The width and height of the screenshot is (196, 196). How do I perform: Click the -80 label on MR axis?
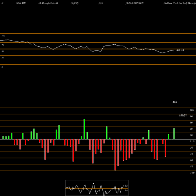191,167
